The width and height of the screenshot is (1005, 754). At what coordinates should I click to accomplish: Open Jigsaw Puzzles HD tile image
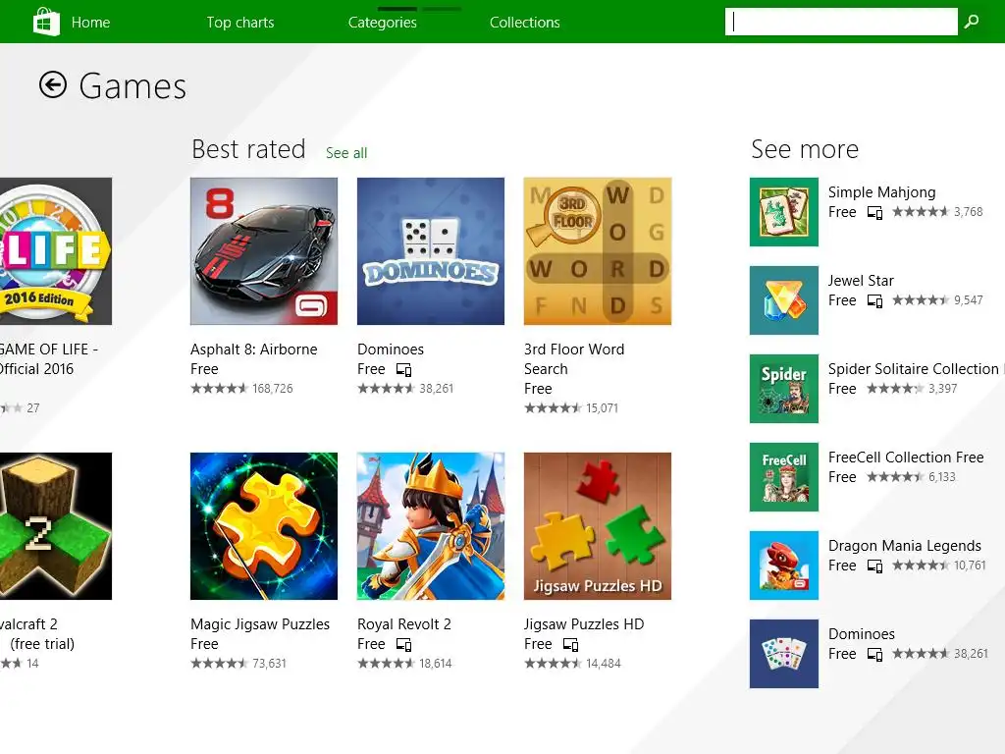(598, 526)
